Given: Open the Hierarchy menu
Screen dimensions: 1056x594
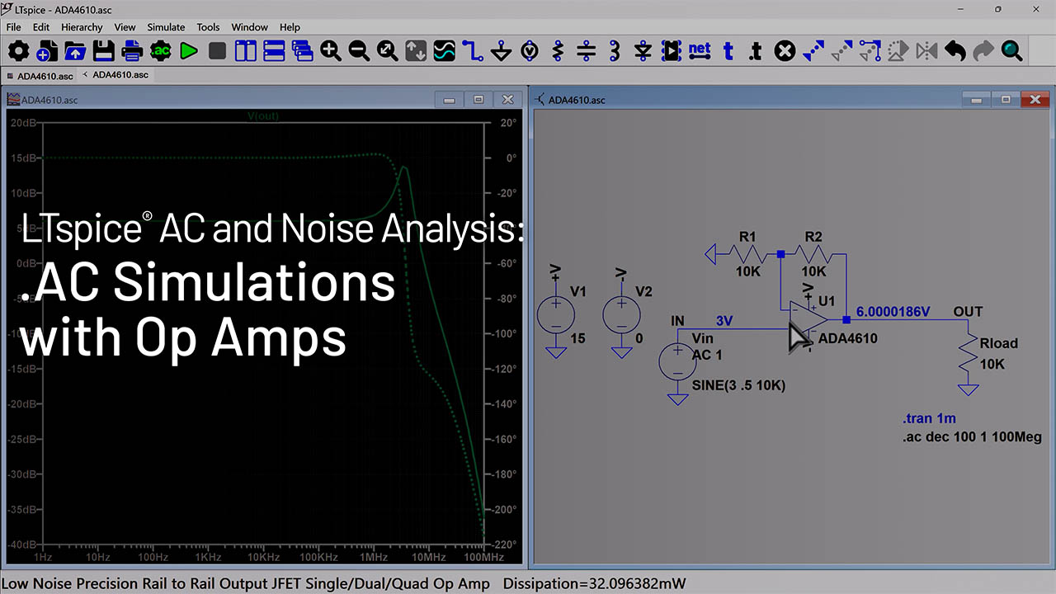Looking at the screenshot, I should pos(82,27).
